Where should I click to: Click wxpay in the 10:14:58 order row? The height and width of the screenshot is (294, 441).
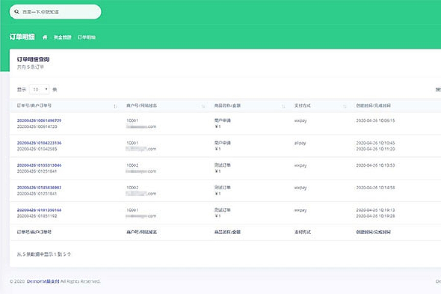tap(301, 188)
